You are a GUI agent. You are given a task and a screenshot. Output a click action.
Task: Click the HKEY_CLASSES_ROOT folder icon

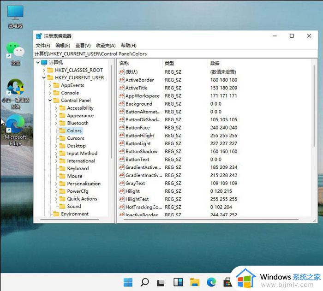50,70
